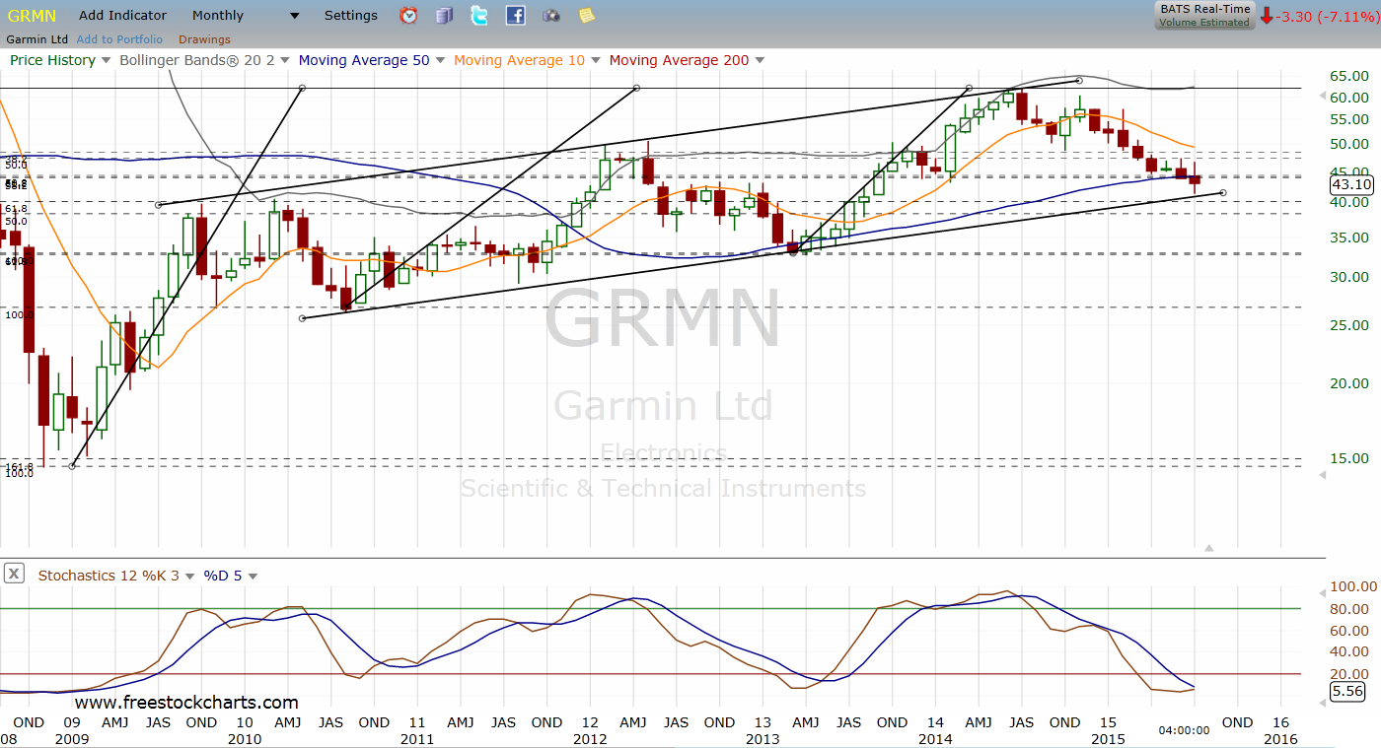Viewport: 1381px width, 748px height.
Task: Click the 2014 year label on time axis
Action: point(935,738)
